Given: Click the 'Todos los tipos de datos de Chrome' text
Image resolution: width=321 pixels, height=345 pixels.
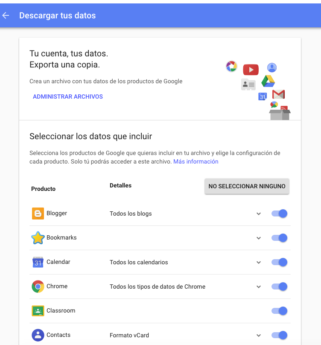Looking at the screenshot, I should tap(158, 287).
